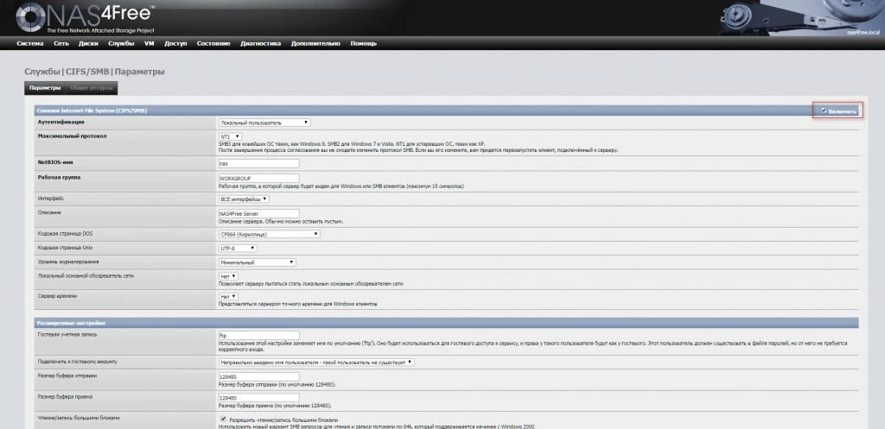The width and height of the screenshot is (885, 429).
Task: Open the 'Интерфейс' dropdown list
Action: point(244,199)
